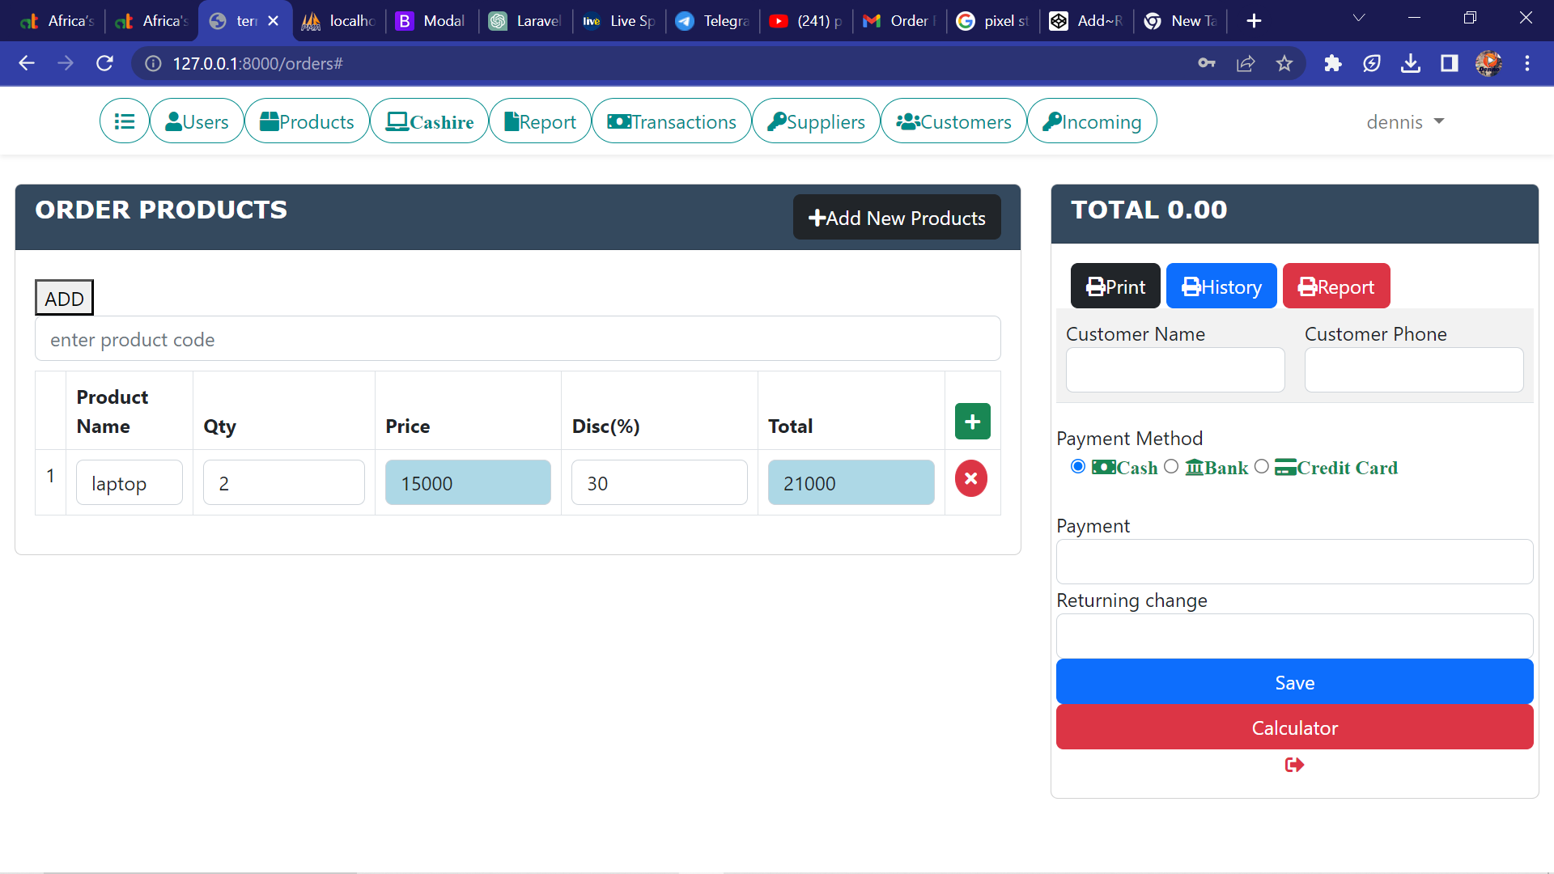View site information icon
The width and height of the screenshot is (1554, 874).
point(153,64)
